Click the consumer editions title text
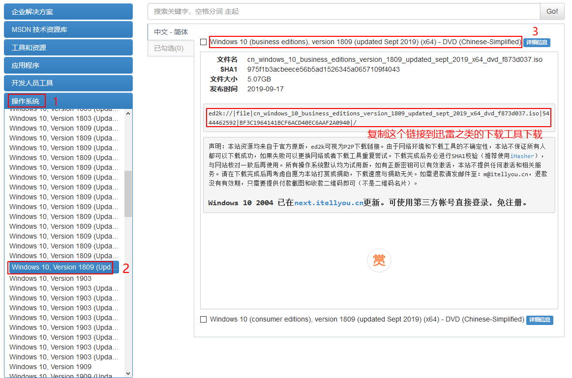Image resolution: width=572 pixels, height=378 pixels. (x=367, y=320)
